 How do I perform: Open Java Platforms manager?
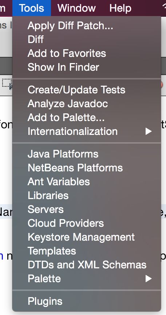tap(87, 154)
